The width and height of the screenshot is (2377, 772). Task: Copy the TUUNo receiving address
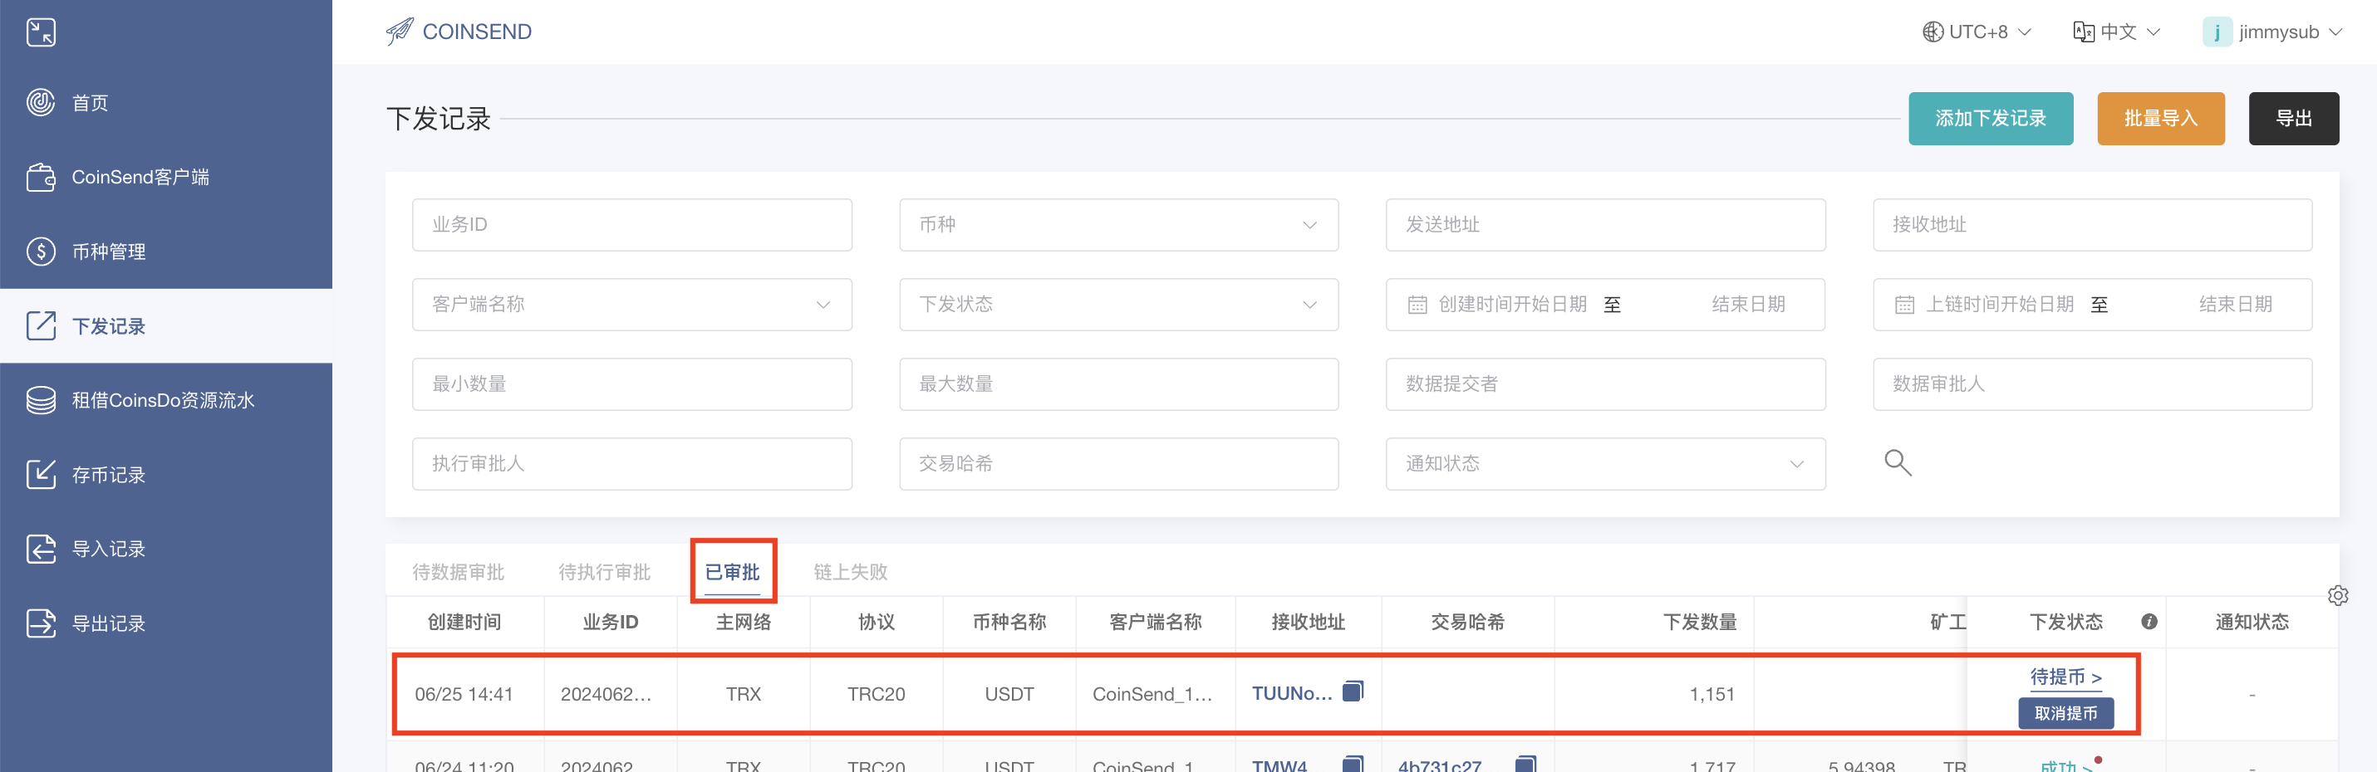click(x=1352, y=691)
